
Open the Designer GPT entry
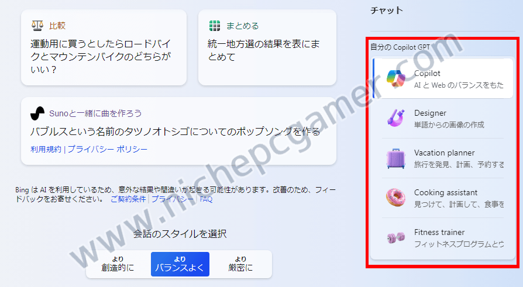tap(443, 118)
